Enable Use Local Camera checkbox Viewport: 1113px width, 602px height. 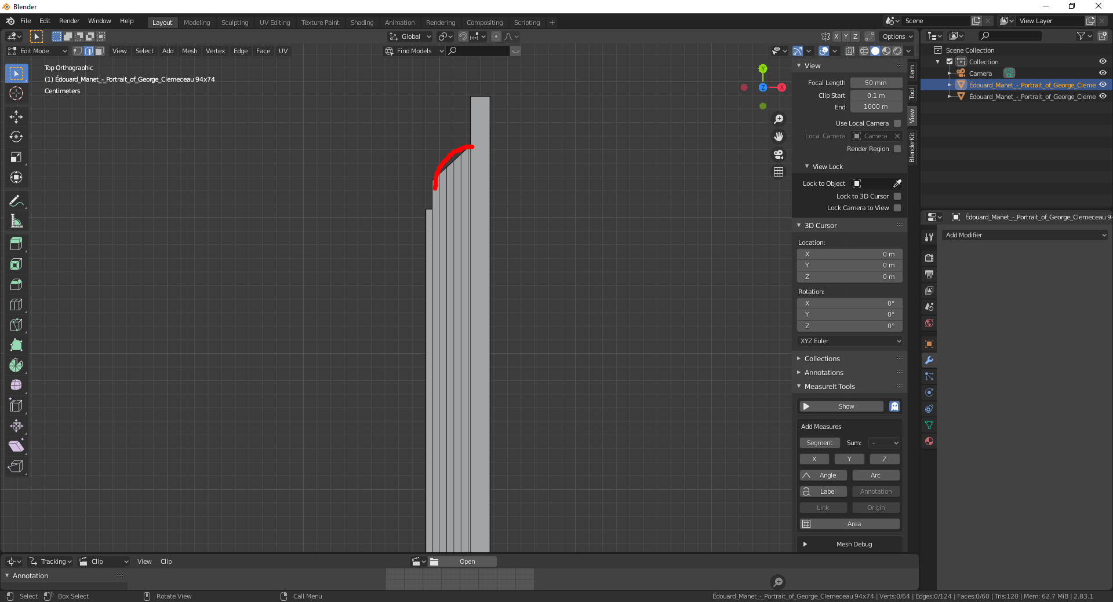pos(897,123)
